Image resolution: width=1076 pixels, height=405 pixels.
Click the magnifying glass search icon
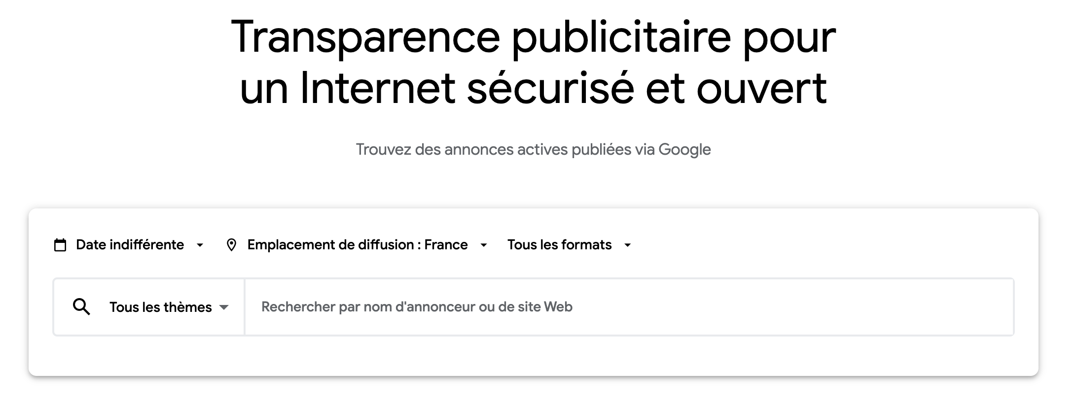pos(81,307)
